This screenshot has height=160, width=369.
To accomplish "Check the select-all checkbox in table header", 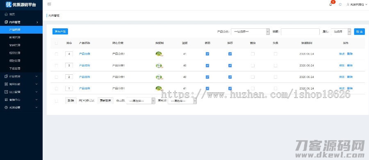I will click(56, 43).
